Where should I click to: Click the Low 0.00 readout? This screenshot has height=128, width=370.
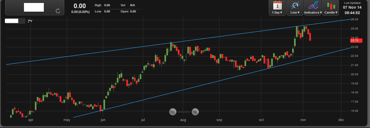(102, 11)
